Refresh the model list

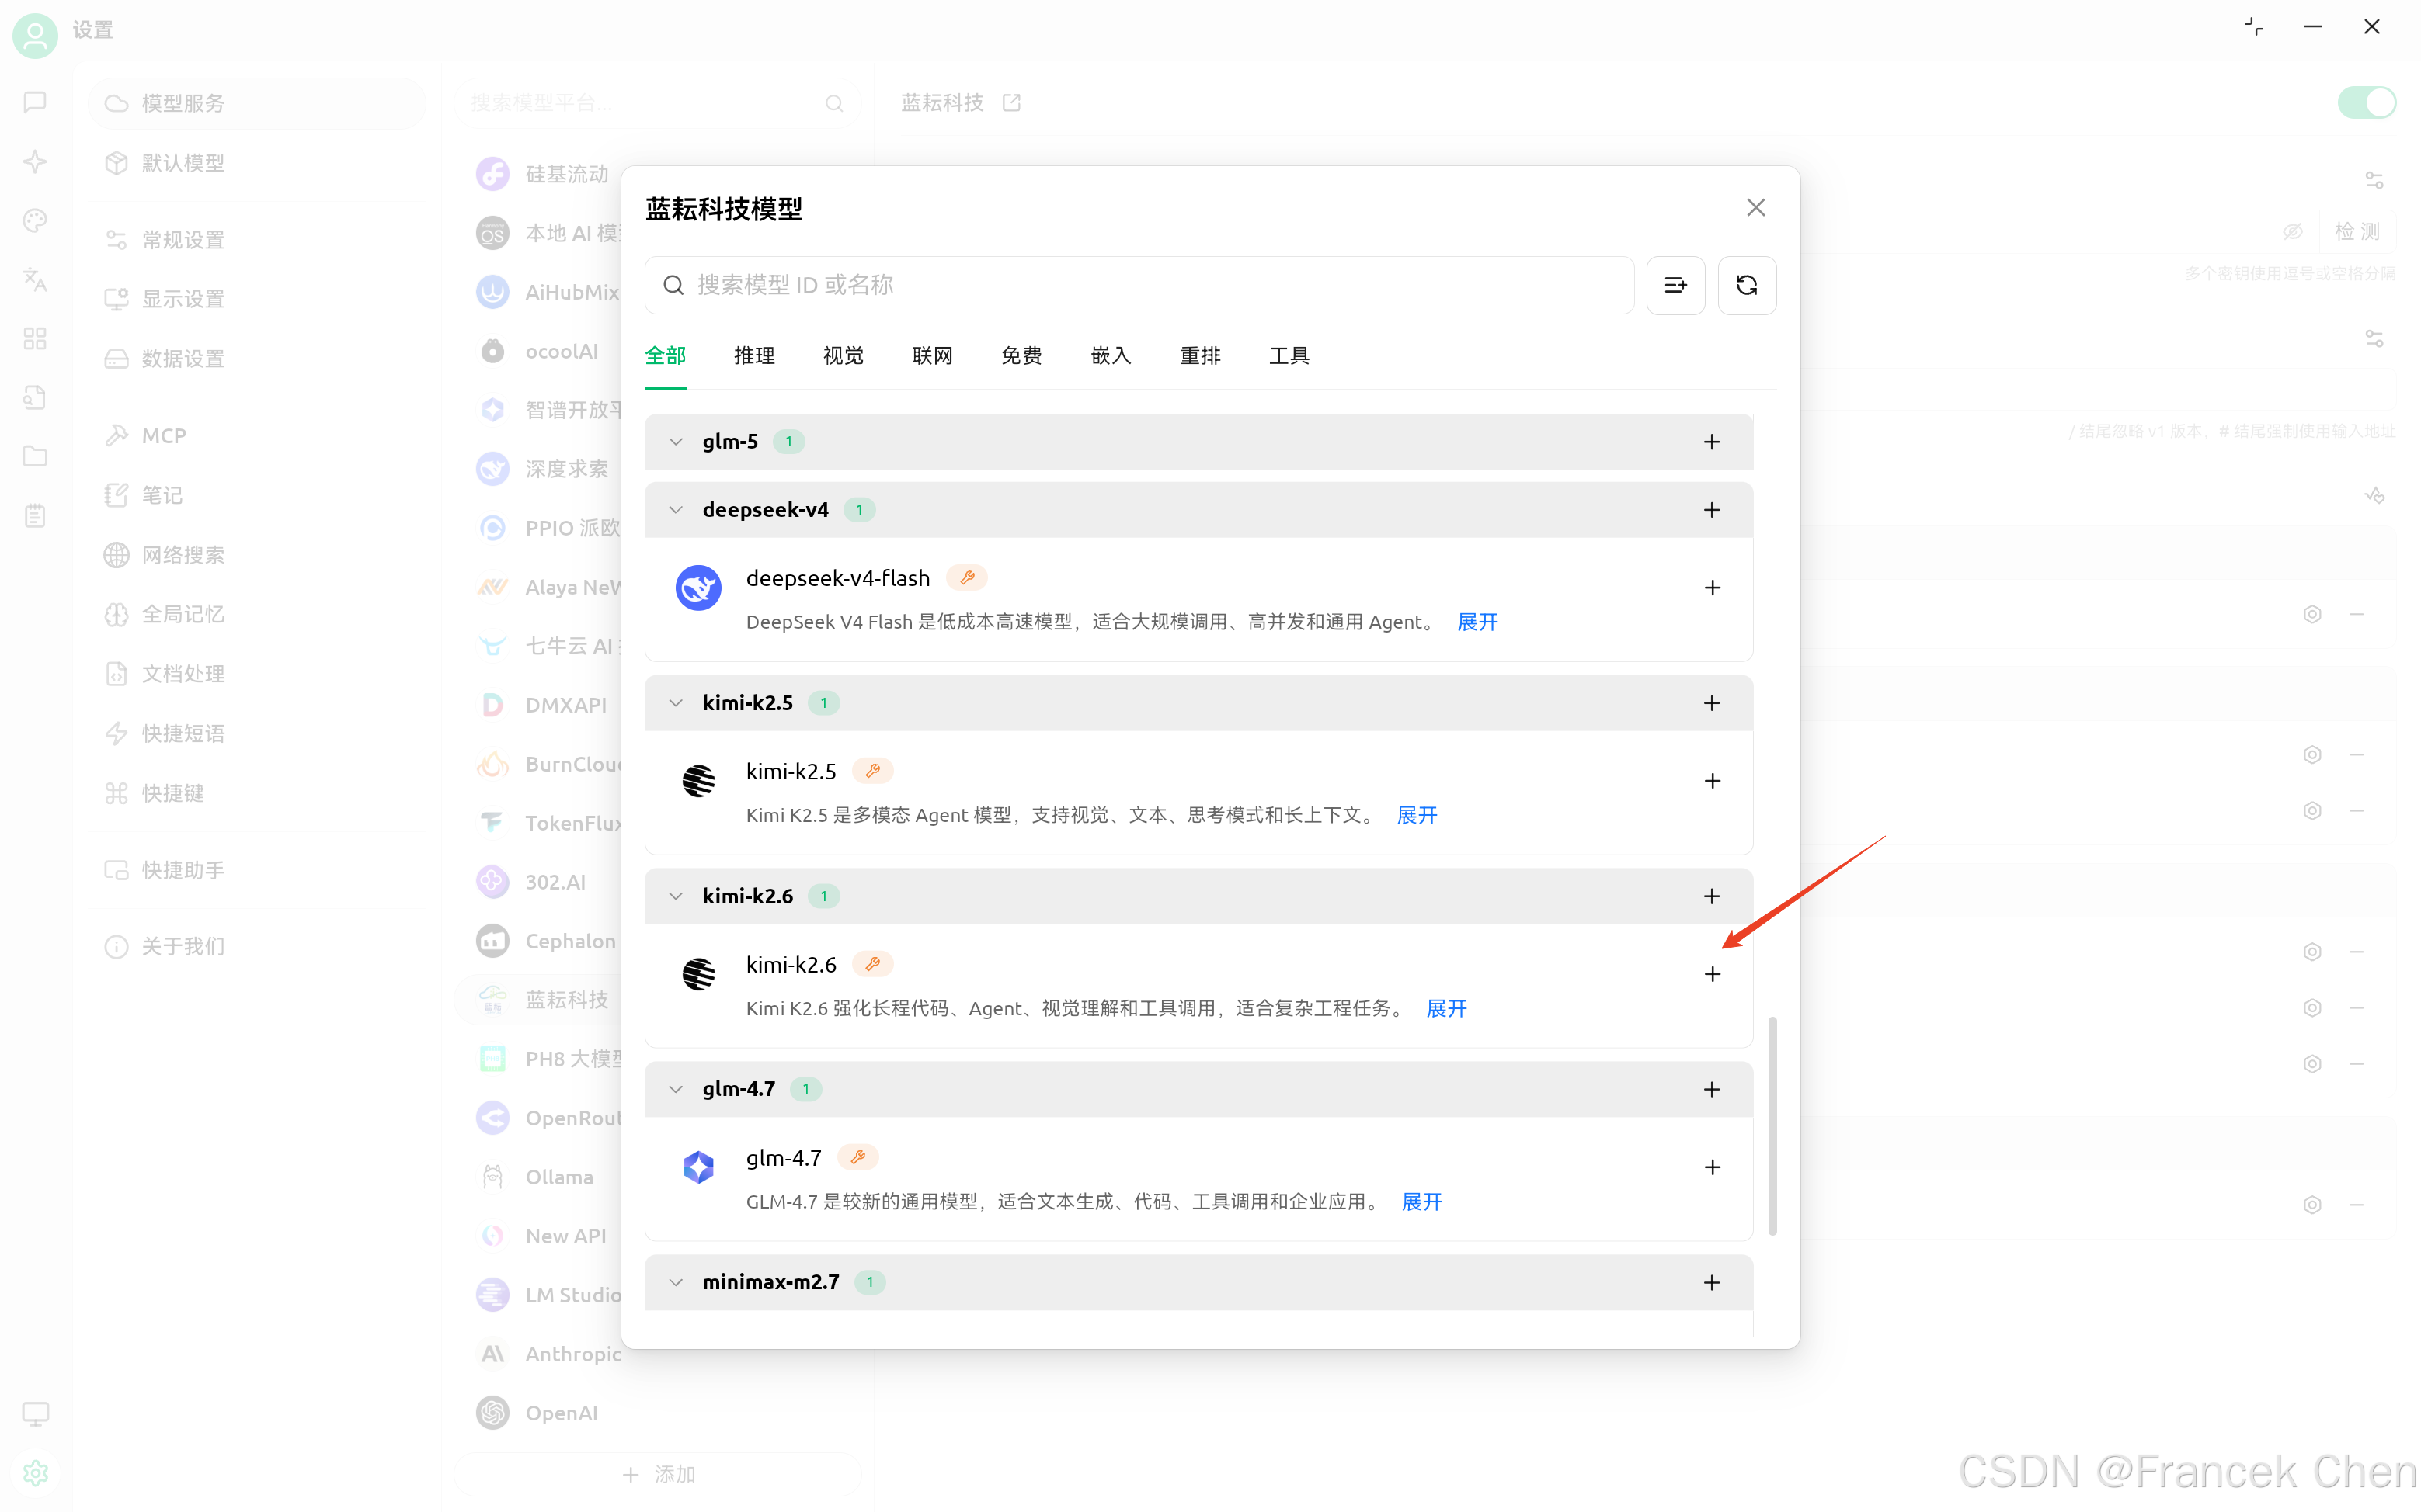pos(1747,285)
